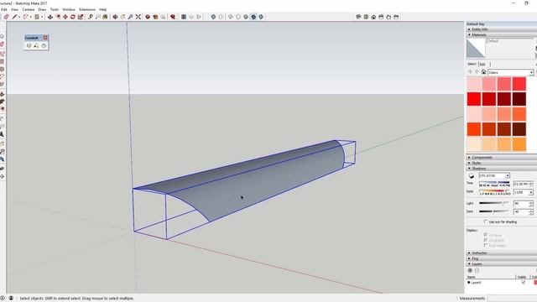Open the Tools menu
This screenshot has width=537, height=302.
pyautogui.click(x=55, y=9)
